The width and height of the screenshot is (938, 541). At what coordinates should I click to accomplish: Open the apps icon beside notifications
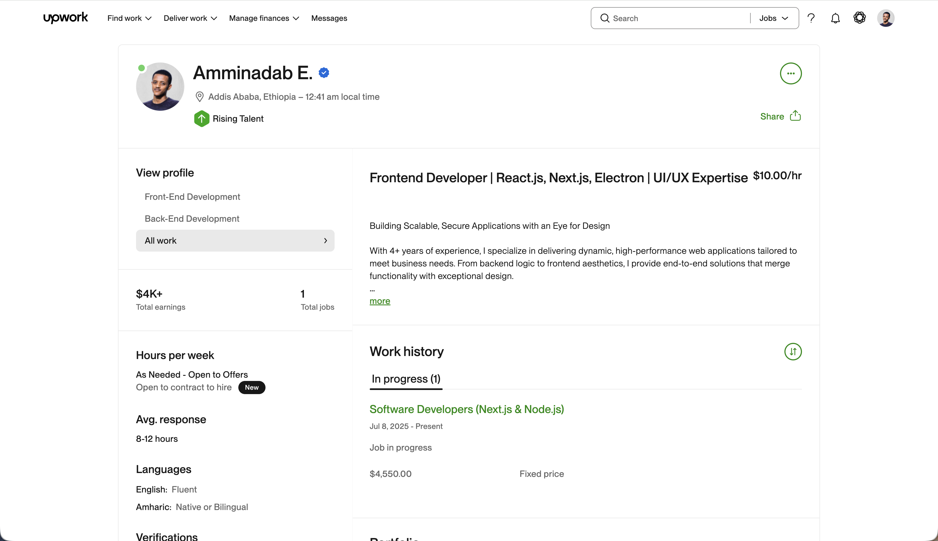tap(860, 18)
